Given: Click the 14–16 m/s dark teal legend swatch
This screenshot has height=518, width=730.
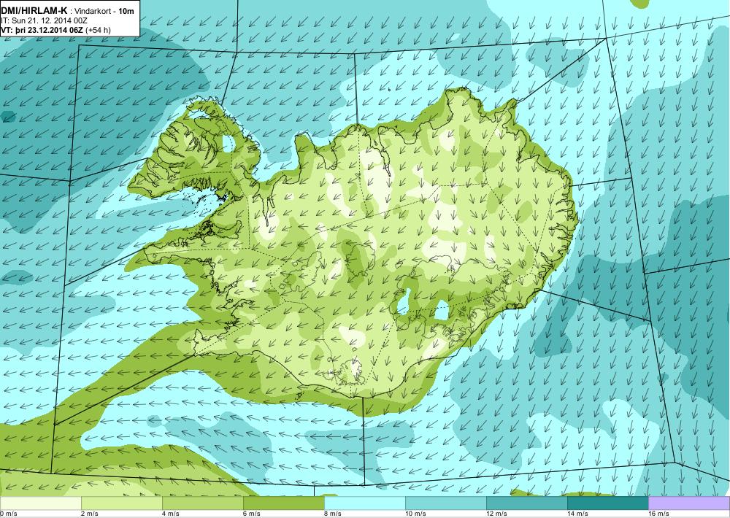Looking at the screenshot, I should (608, 503).
